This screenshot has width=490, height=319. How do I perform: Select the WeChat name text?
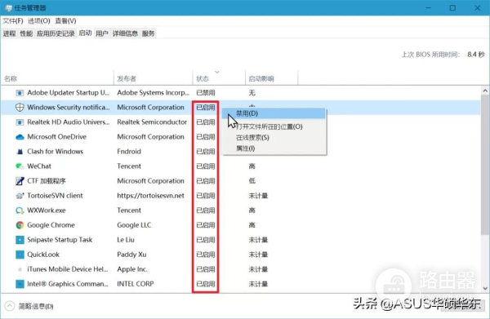(x=39, y=166)
